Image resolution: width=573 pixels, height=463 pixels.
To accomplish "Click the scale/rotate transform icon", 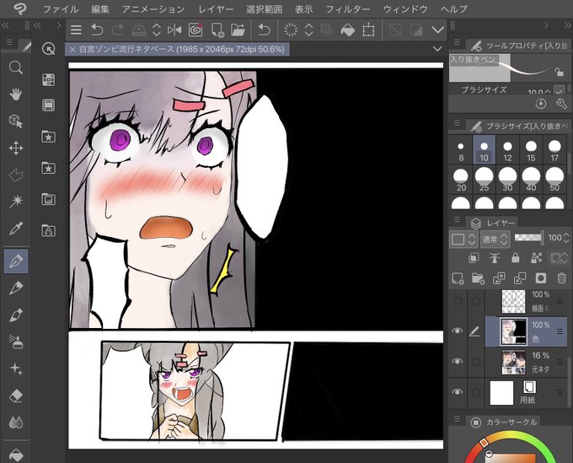I will point(368,30).
